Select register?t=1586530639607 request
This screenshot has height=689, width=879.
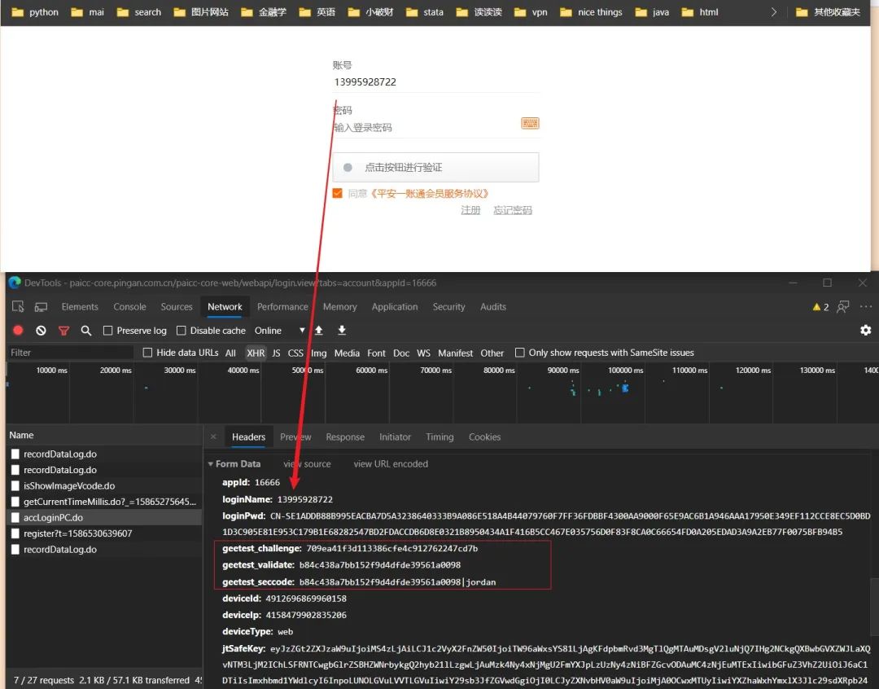coord(104,533)
